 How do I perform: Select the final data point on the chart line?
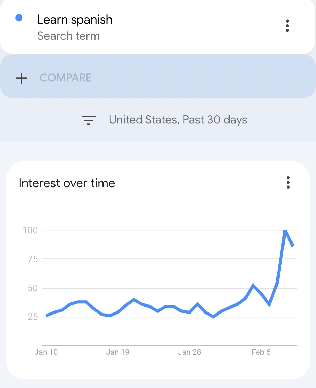coord(293,246)
